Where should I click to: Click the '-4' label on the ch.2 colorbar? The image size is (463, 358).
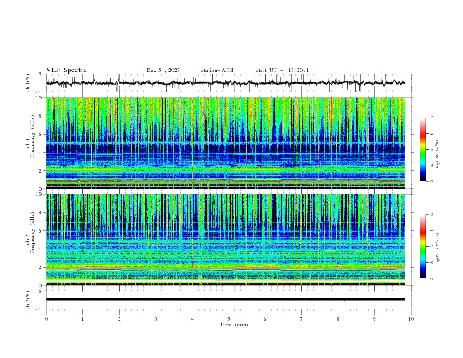[431, 230]
